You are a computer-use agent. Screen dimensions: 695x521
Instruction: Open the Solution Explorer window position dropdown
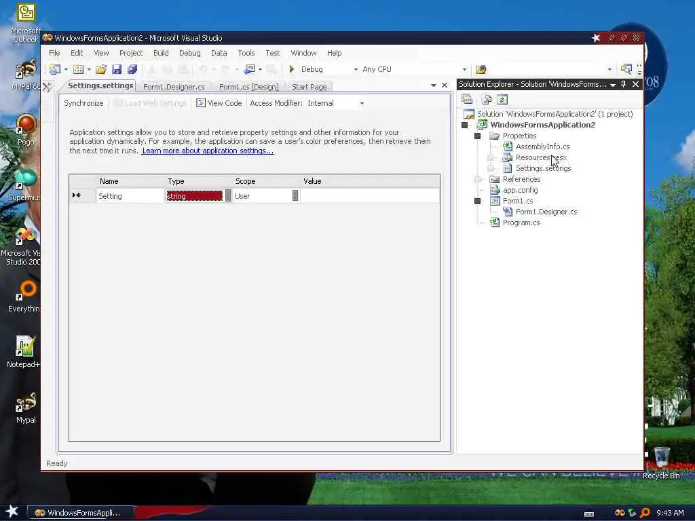point(613,85)
